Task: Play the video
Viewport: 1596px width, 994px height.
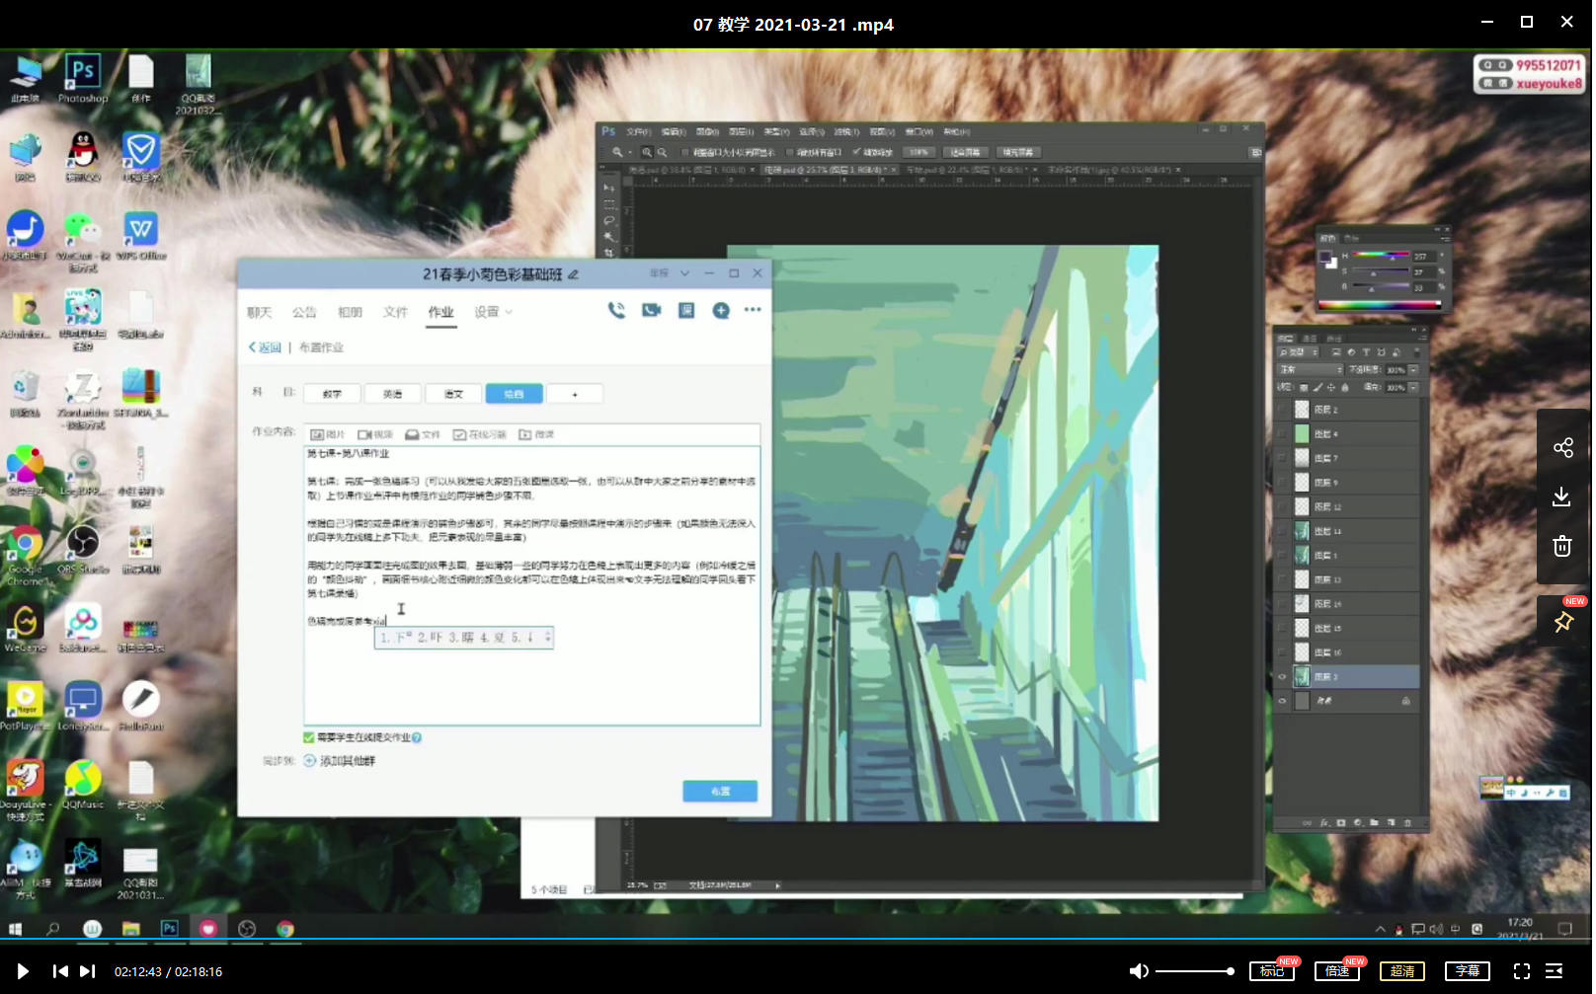Action: [x=23, y=971]
